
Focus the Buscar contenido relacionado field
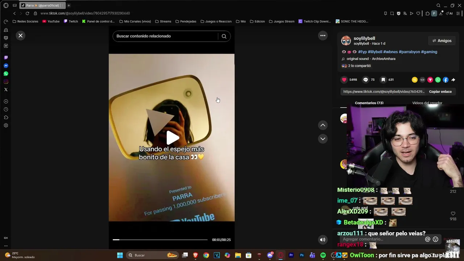pyautogui.click(x=165, y=36)
